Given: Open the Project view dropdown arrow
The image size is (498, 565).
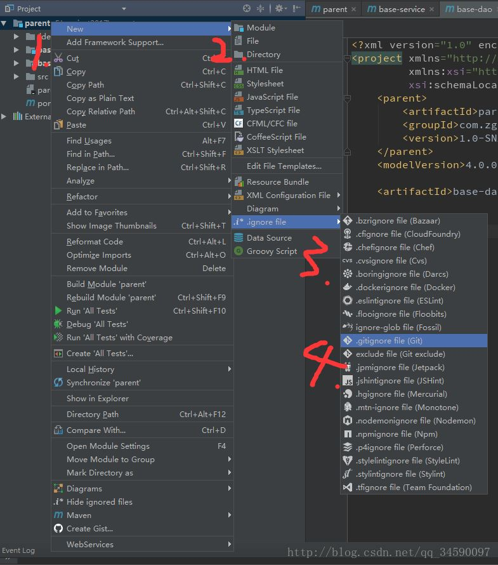Looking at the screenshot, I should point(124,9).
